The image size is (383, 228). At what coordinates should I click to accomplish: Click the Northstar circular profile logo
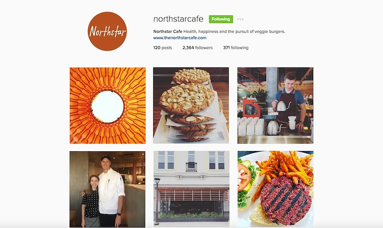click(107, 31)
